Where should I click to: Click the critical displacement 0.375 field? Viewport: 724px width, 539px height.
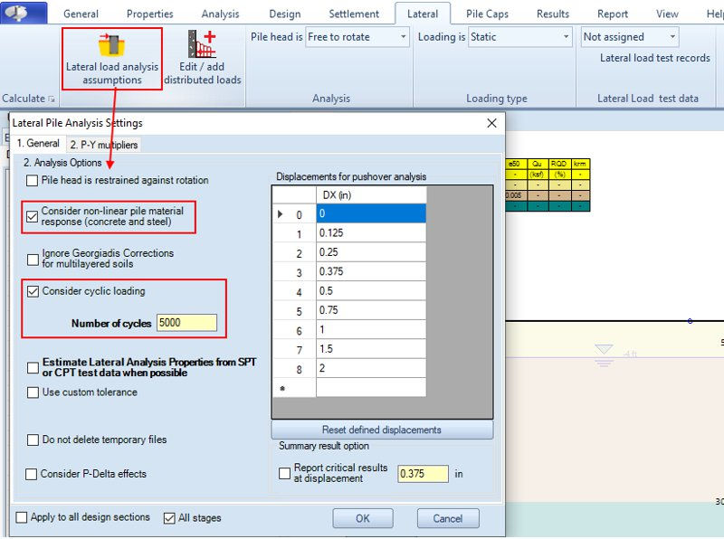click(x=423, y=474)
